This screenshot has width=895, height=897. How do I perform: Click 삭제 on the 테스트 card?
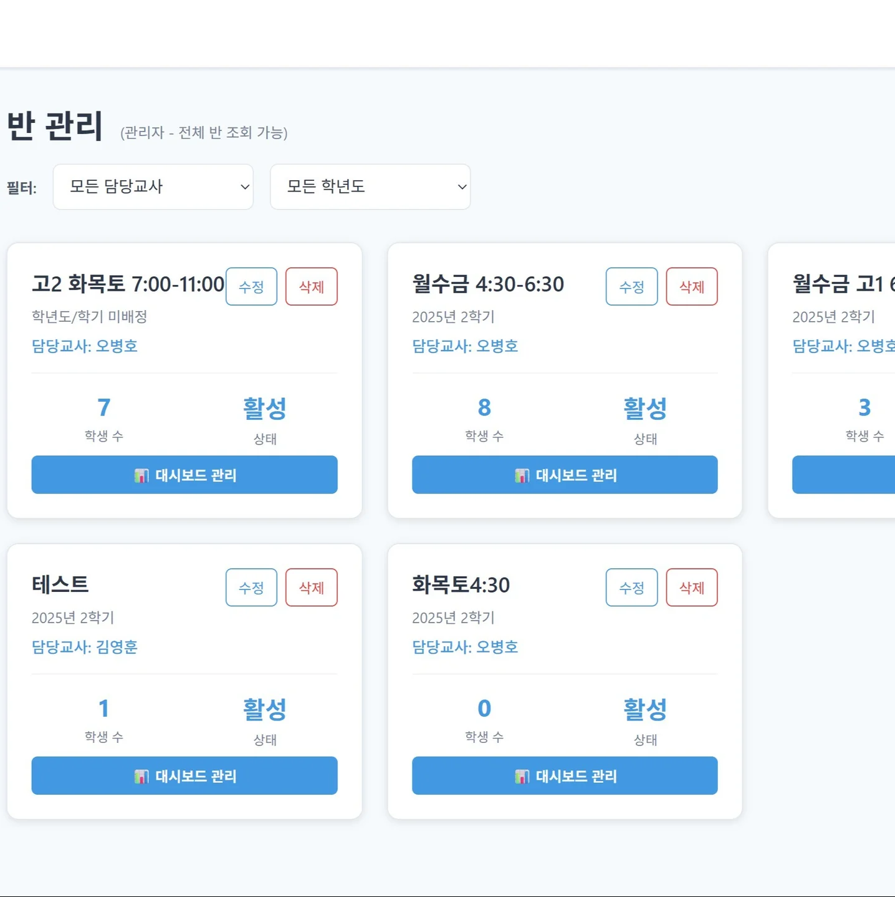coord(312,588)
